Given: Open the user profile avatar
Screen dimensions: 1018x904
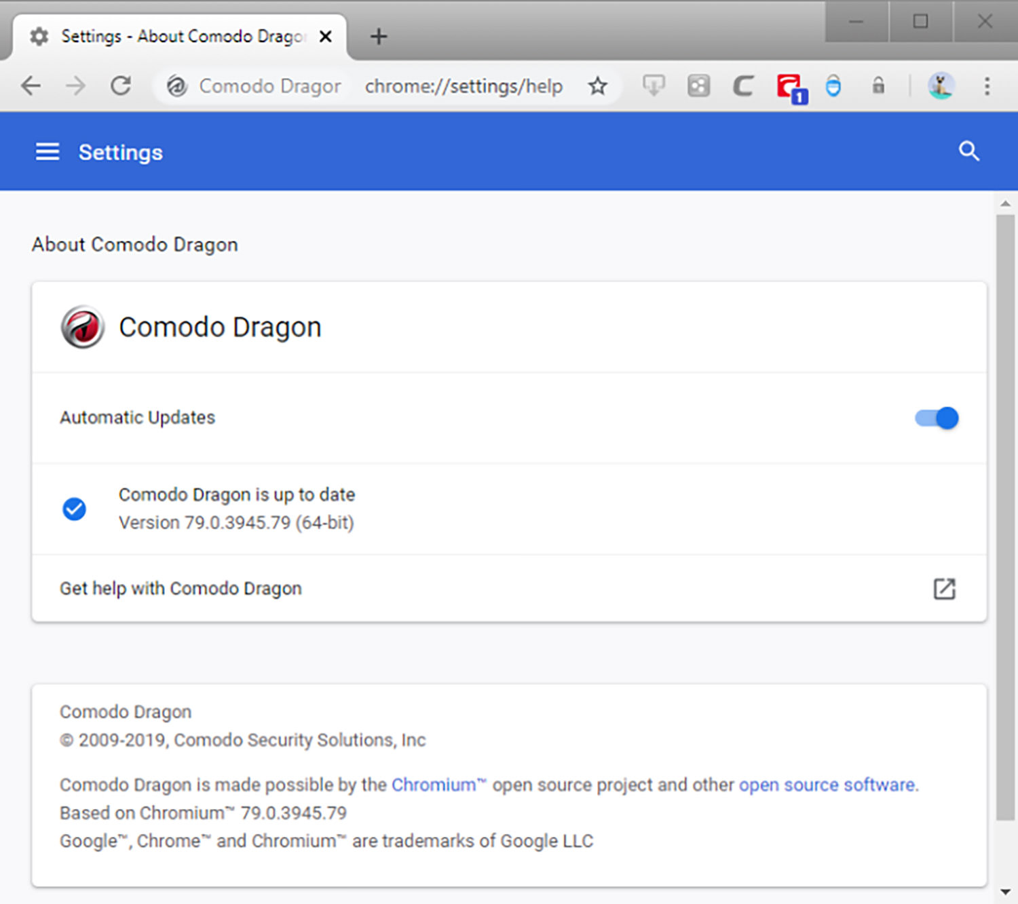Looking at the screenshot, I should [x=941, y=86].
